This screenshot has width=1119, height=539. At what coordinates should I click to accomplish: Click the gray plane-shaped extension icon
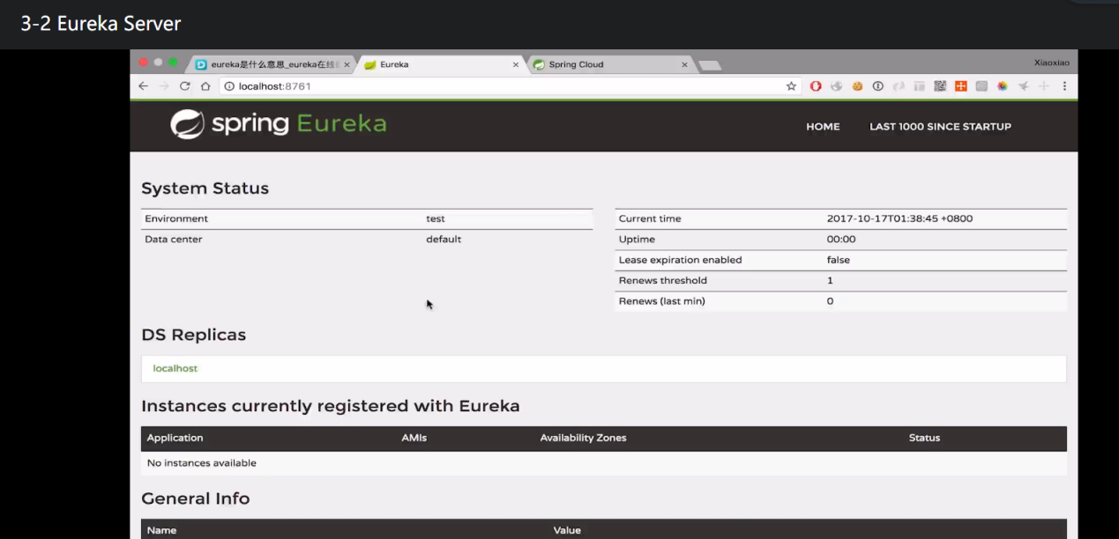(1024, 86)
